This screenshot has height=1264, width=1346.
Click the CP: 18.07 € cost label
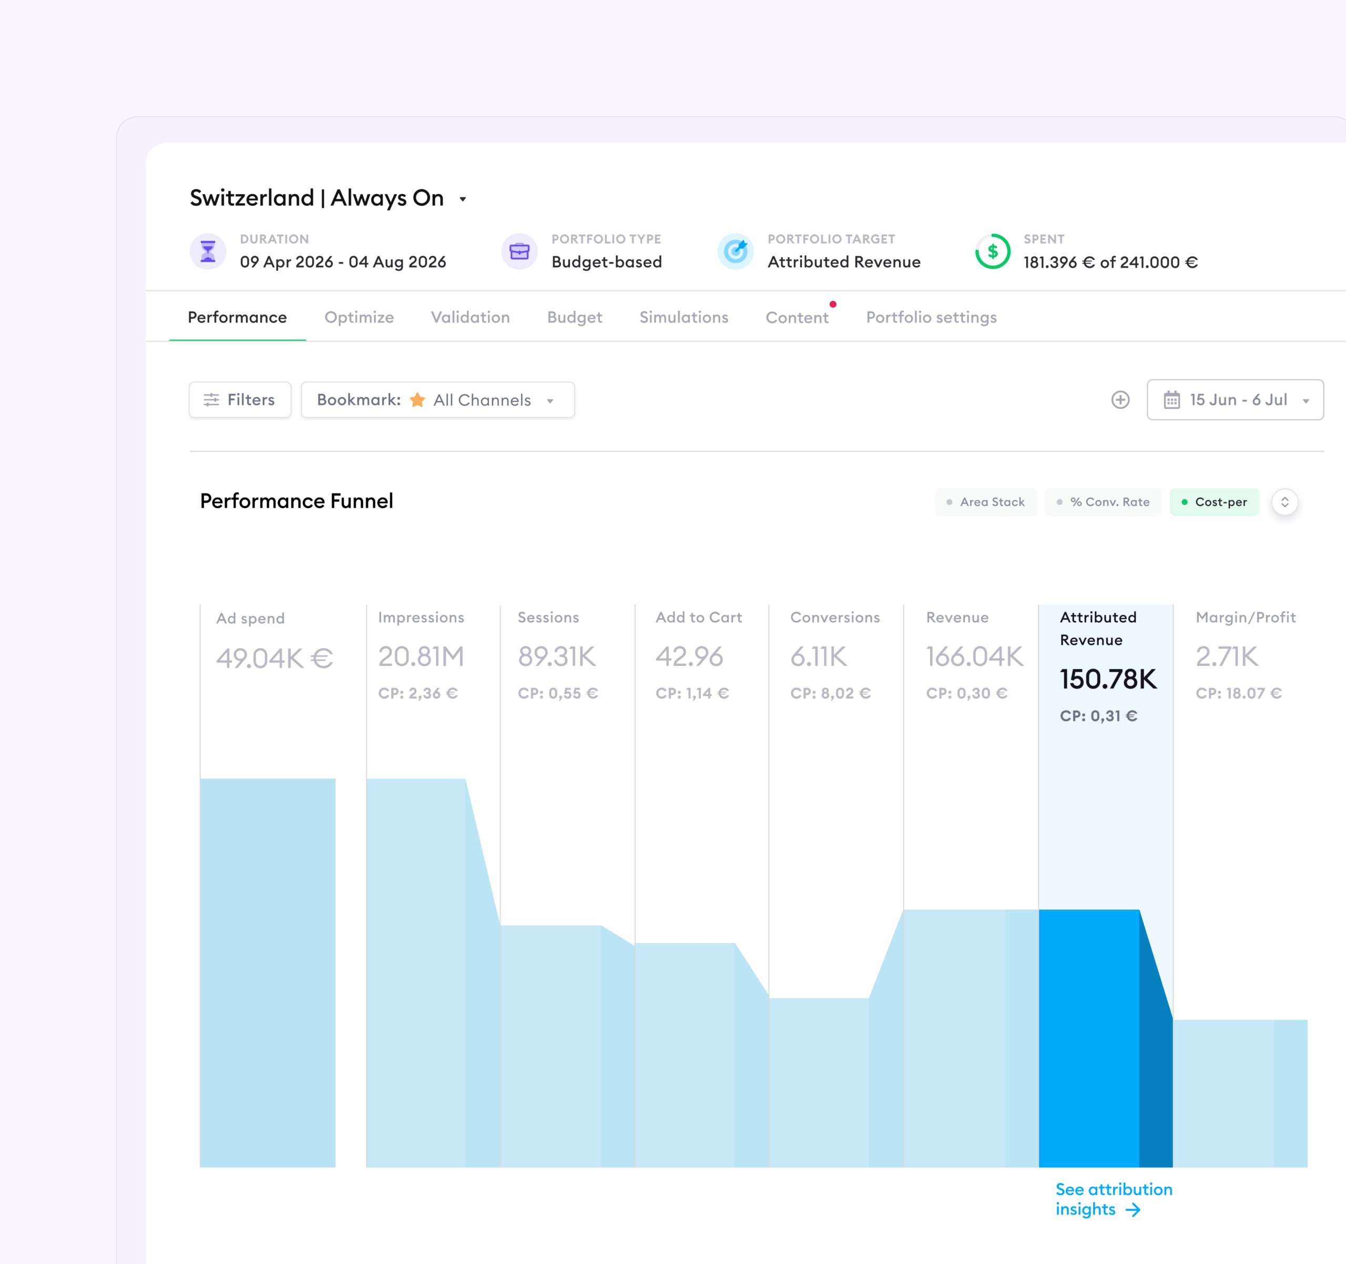pyautogui.click(x=1239, y=693)
